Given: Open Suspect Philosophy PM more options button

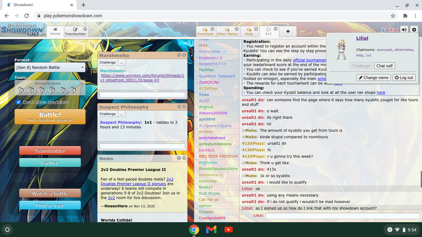Looking at the screenshot, I should point(121,114).
